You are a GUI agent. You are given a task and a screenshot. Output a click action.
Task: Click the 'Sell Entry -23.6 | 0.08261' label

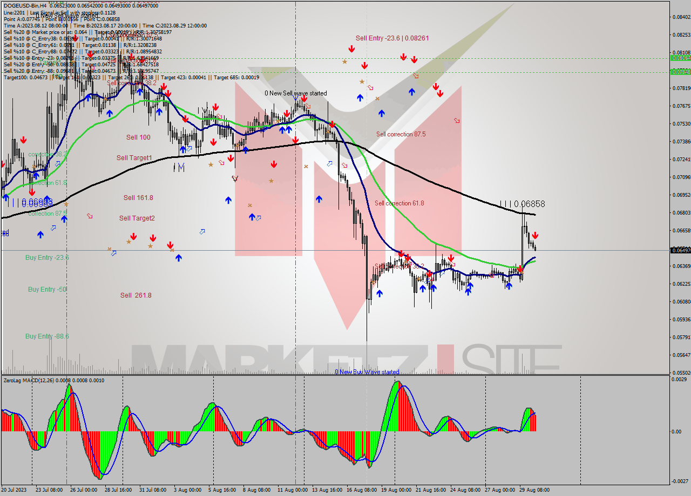coord(392,38)
